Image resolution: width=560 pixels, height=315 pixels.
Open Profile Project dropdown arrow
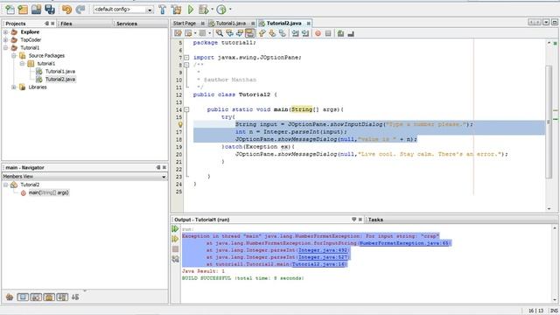click(230, 10)
